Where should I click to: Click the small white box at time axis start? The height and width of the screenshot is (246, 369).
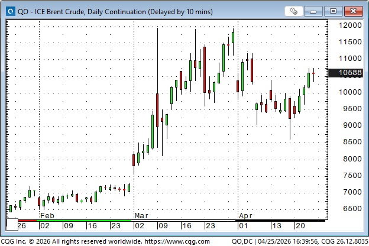click(x=11, y=225)
